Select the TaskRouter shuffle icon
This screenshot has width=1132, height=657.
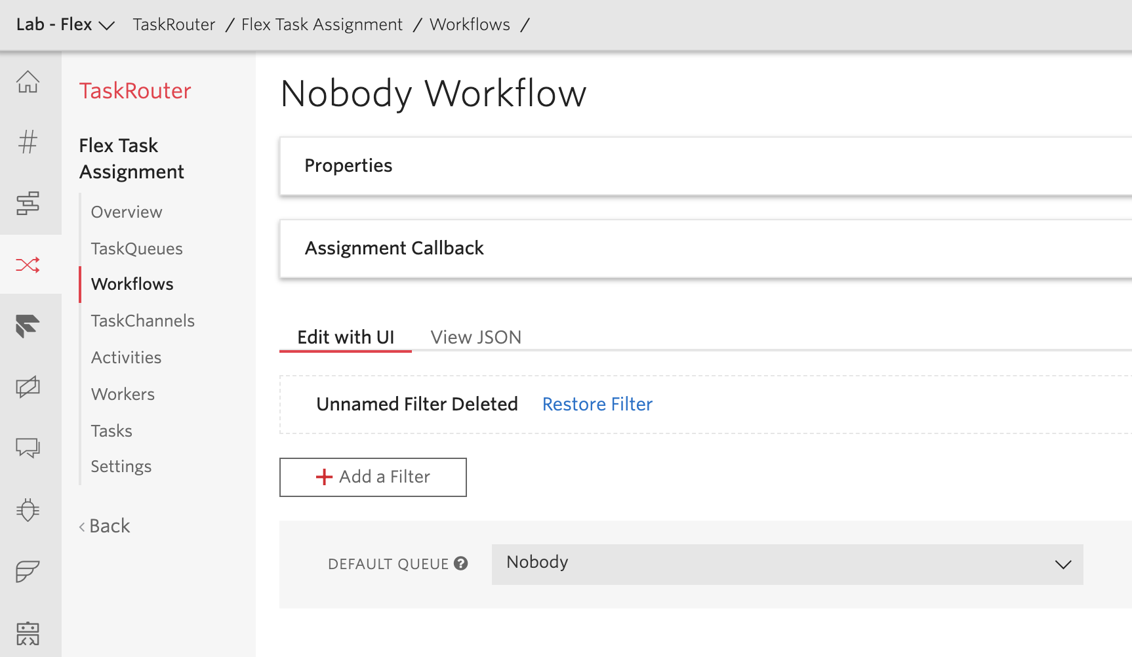coord(28,265)
